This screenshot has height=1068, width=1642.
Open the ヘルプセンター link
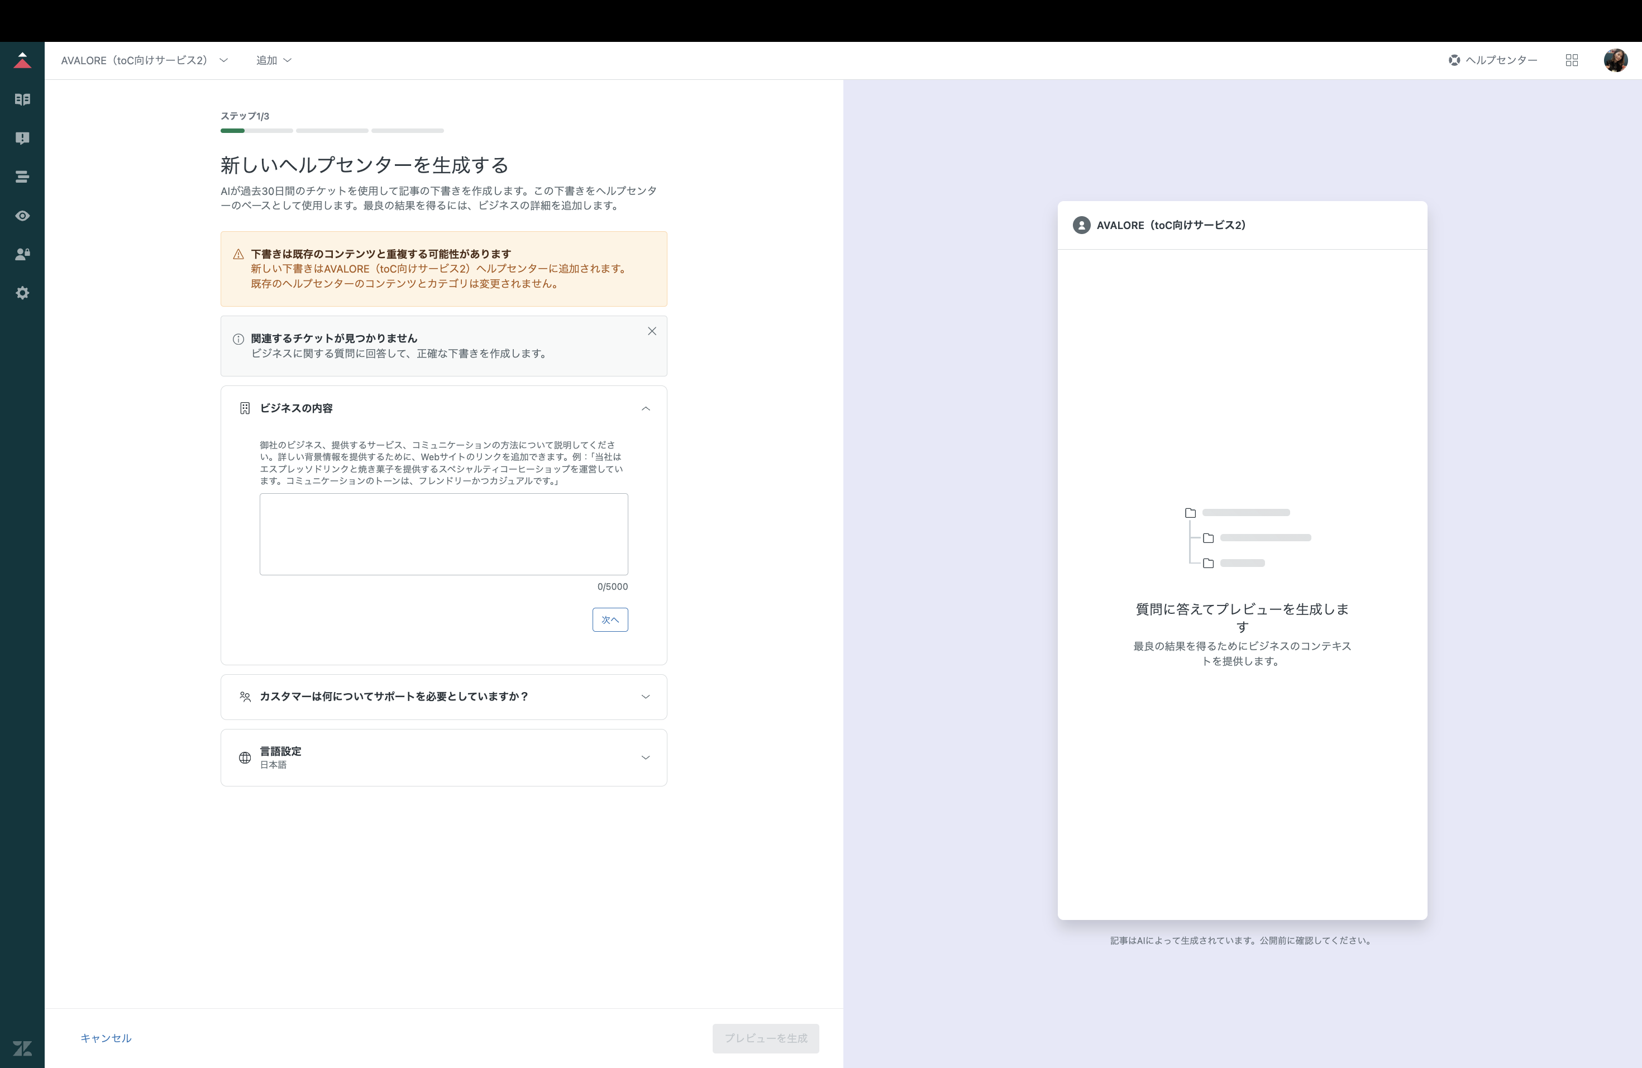[x=1493, y=61]
